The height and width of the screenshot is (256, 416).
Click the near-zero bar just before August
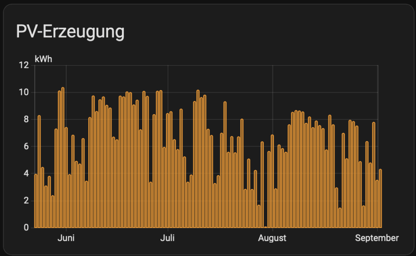tap(265, 227)
